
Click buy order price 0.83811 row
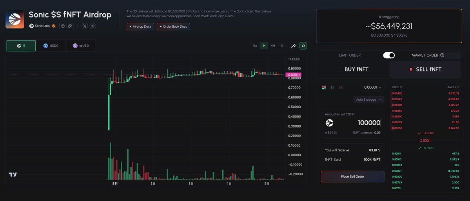425,153
